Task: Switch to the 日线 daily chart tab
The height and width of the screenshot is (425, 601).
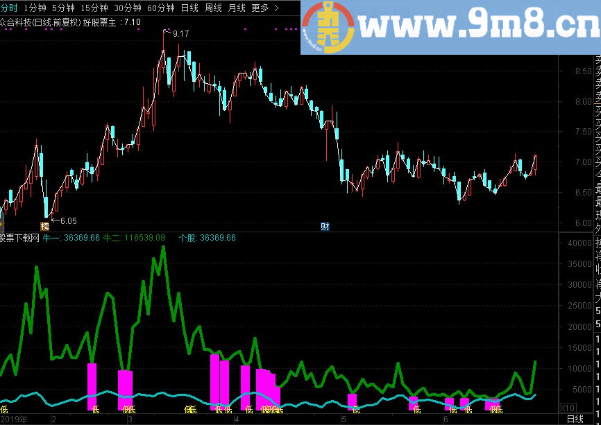Action: coord(189,8)
